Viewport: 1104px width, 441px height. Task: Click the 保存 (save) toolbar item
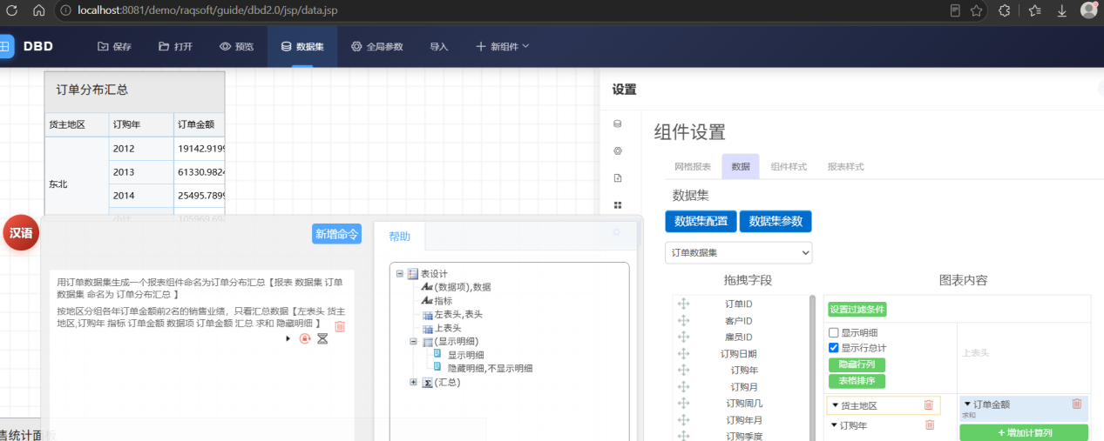point(114,46)
